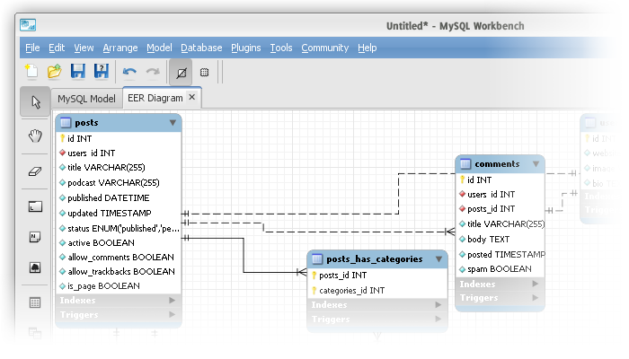Open the Edit menu
This screenshot has height=359, width=629.
coord(57,48)
